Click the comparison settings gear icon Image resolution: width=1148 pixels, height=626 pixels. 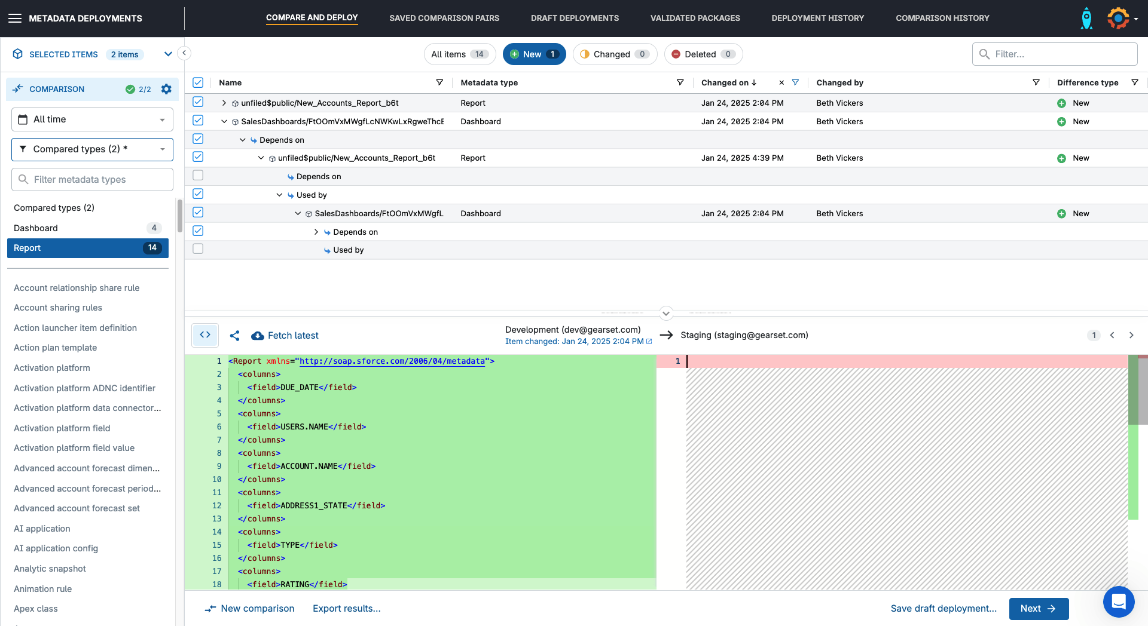point(166,89)
